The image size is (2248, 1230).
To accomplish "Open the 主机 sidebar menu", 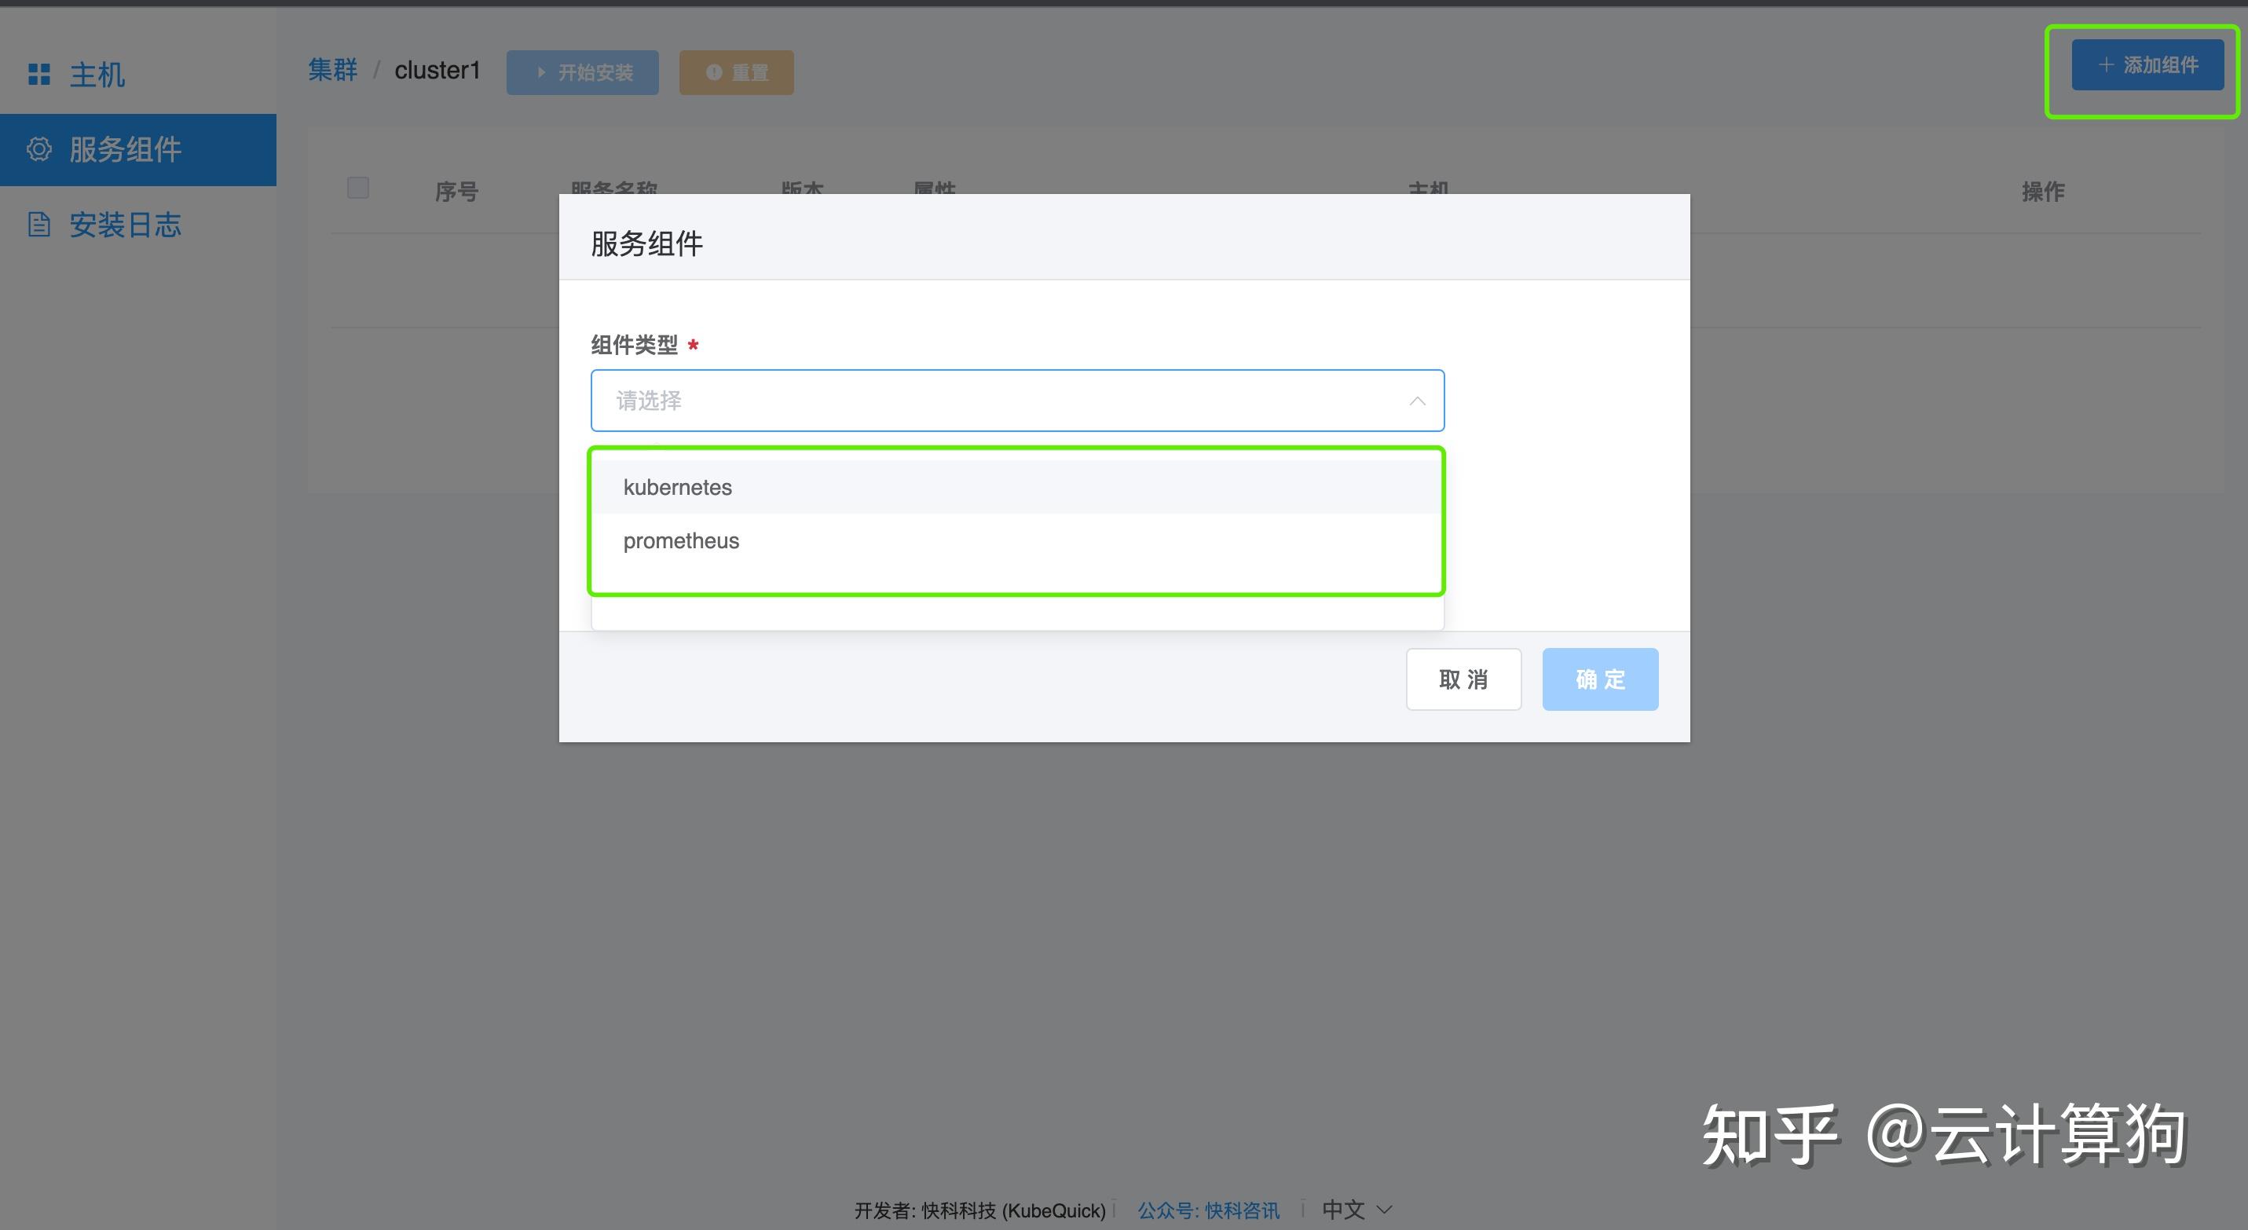I will click(97, 74).
